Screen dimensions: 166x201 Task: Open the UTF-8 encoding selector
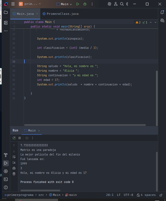tap(128, 195)
